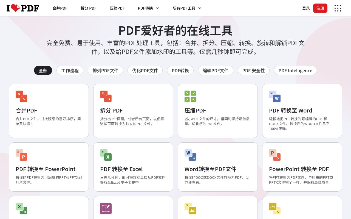Click the 拆分 PDF card icon
The height and width of the screenshot is (219, 351).
106,96
